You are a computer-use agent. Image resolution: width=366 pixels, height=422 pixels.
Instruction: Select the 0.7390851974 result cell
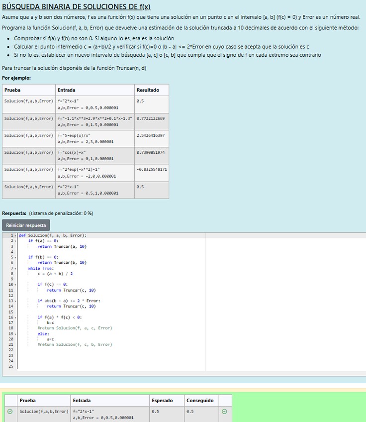pyautogui.click(x=150, y=152)
